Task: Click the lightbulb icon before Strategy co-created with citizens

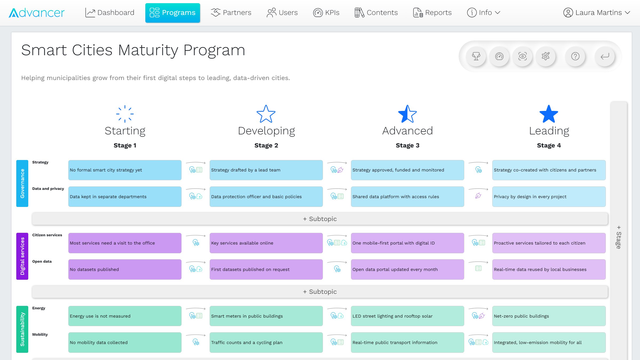Action: pyautogui.click(x=479, y=170)
